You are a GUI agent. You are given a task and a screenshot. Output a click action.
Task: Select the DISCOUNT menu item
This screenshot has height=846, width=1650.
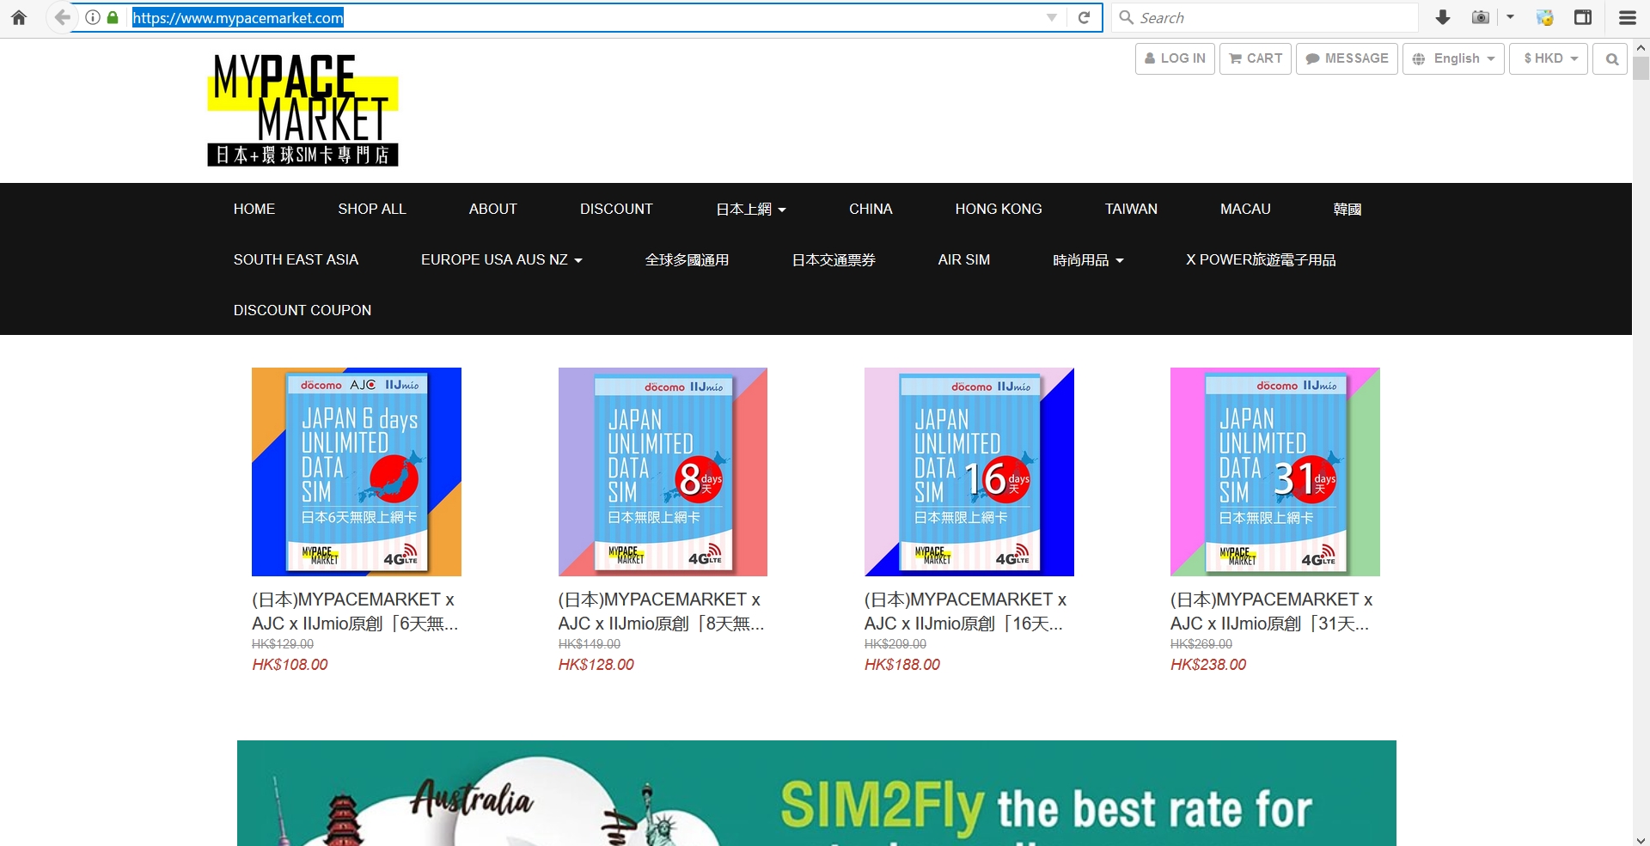(x=615, y=209)
